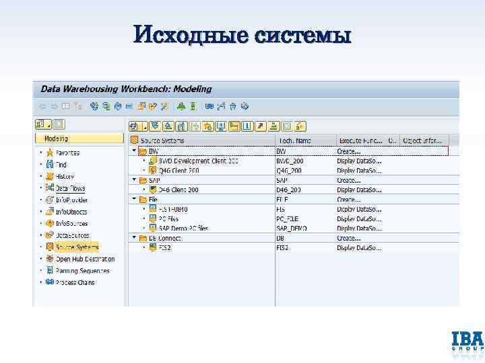Click Create... in the DB Connect row

349,238
